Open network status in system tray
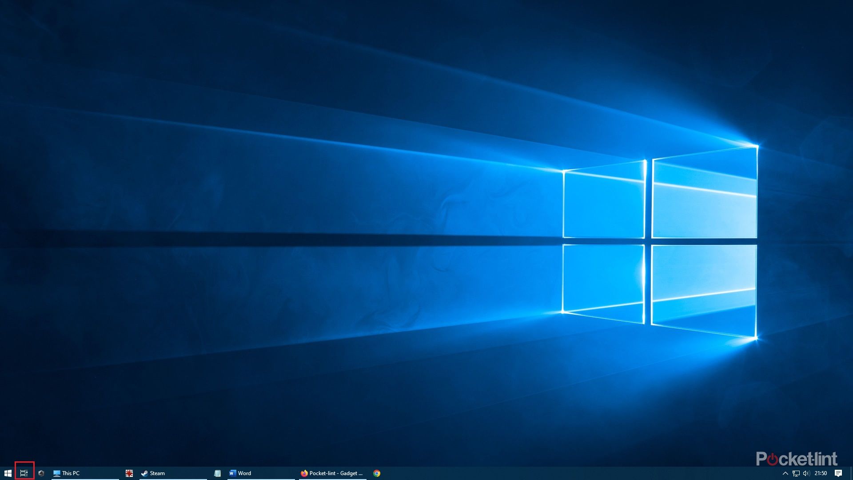This screenshot has width=853, height=480. pos(796,473)
